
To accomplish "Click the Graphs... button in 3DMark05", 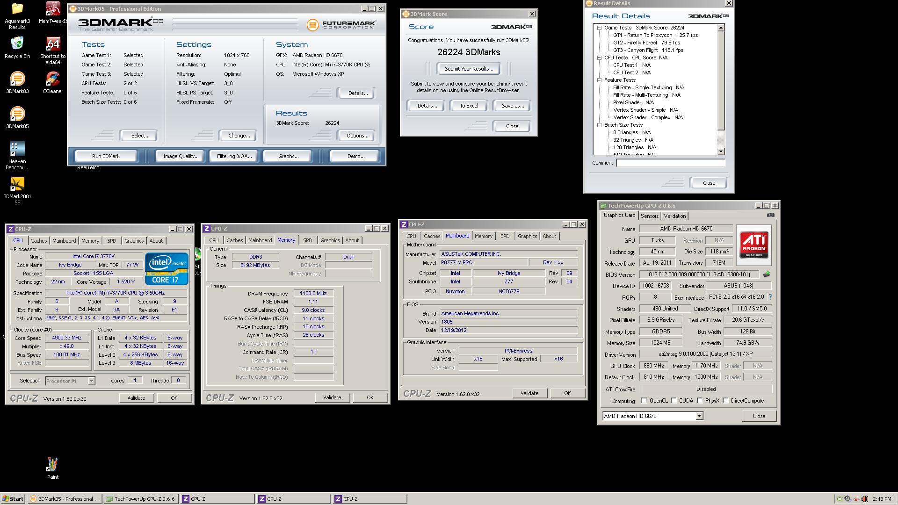I will coord(288,156).
